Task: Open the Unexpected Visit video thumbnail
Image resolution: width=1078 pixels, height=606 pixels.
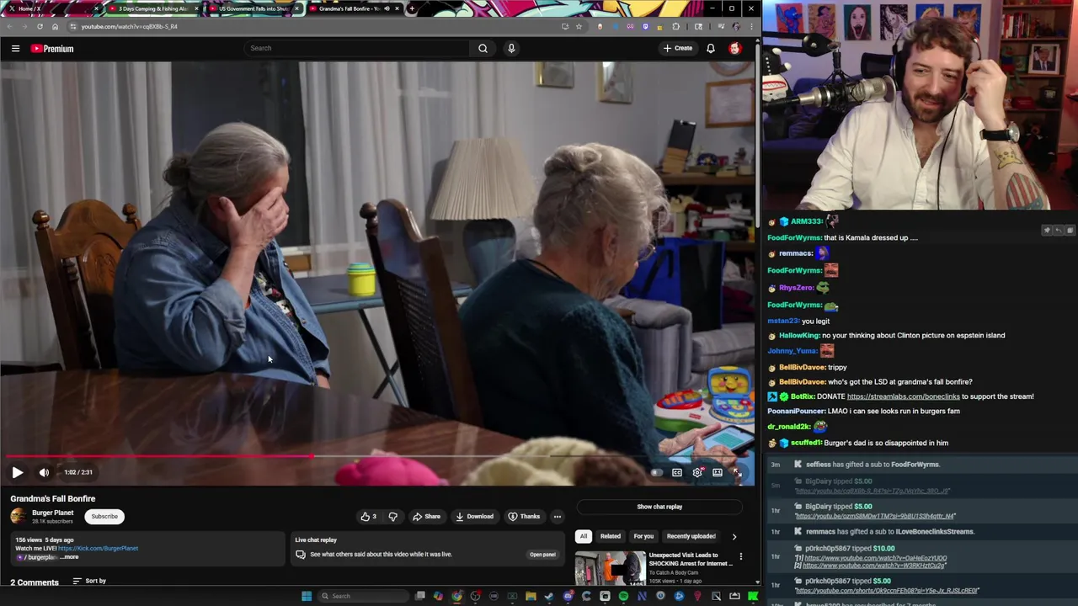Action: pyautogui.click(x=611, y=568)
